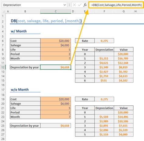Select depreciation cell $3,989
The width and height of the screenshot is (144, 141).
pos(104,121)
